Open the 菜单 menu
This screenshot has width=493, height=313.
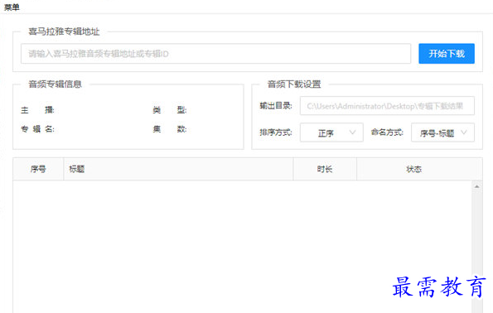pos(12,7)
